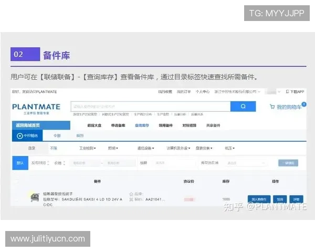Open the 库存所在地 location select box
This screenshot has width=315, height=252.
tap(246, 163)
